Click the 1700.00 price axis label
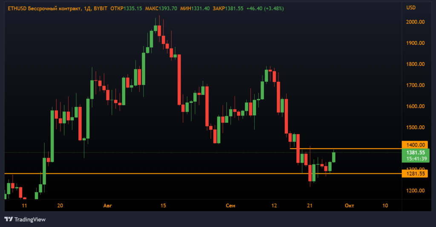436x227 pixels. click(x=415, y=86)
